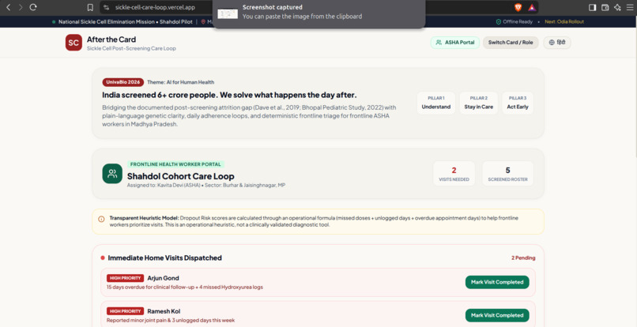Click the Frontline Health Worker Portal badge

175,164
